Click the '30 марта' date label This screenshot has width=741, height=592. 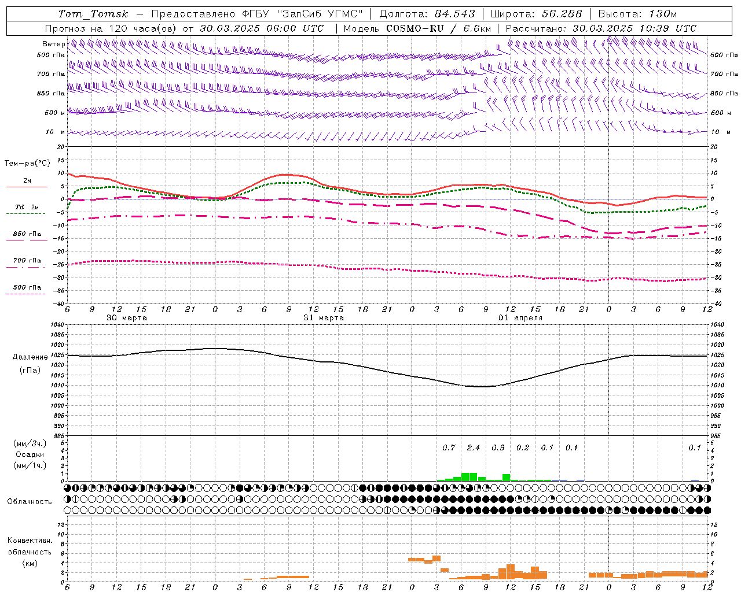[x=127, y=318]
